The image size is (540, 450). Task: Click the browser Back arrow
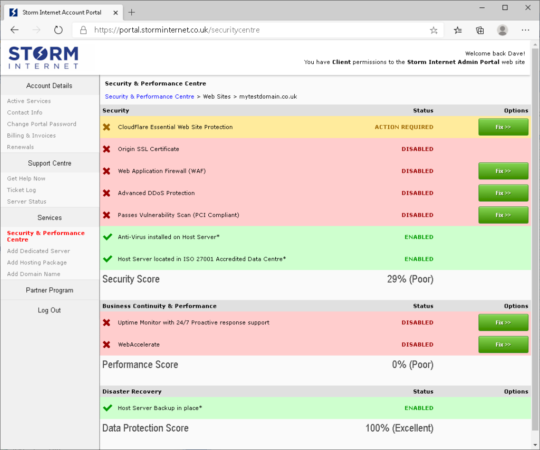pyautogui.click(x=14, y=30)
